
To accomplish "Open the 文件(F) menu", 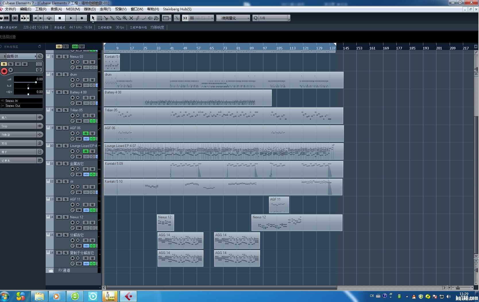I will (10, 9).
